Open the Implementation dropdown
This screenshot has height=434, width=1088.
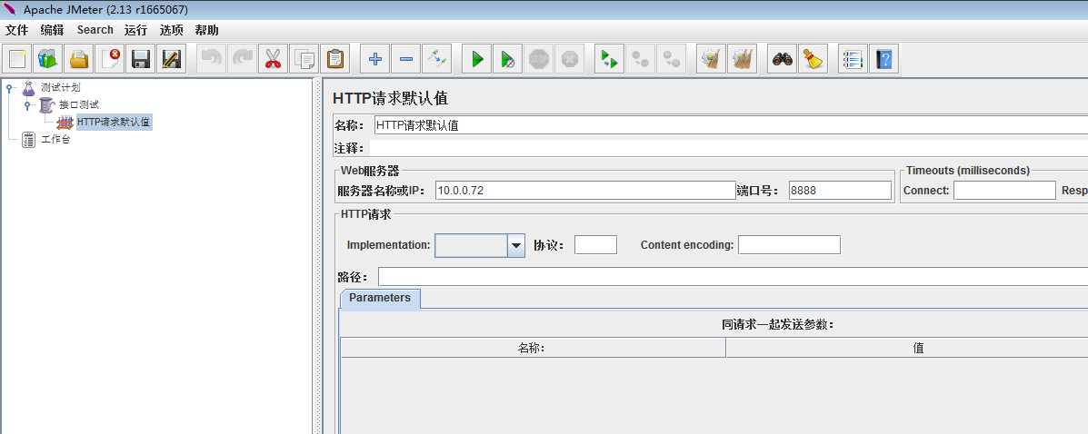(515, 245)
